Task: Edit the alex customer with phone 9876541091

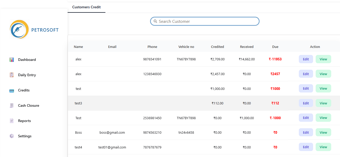Action: pos(306,59)
